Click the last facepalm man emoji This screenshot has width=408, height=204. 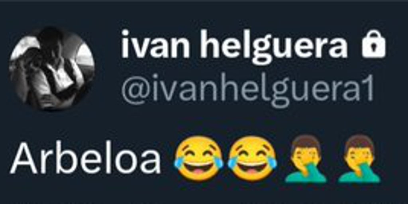(359, 159)
